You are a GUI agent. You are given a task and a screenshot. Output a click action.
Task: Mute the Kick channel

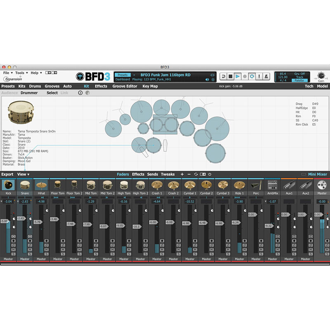pos(14,250)
